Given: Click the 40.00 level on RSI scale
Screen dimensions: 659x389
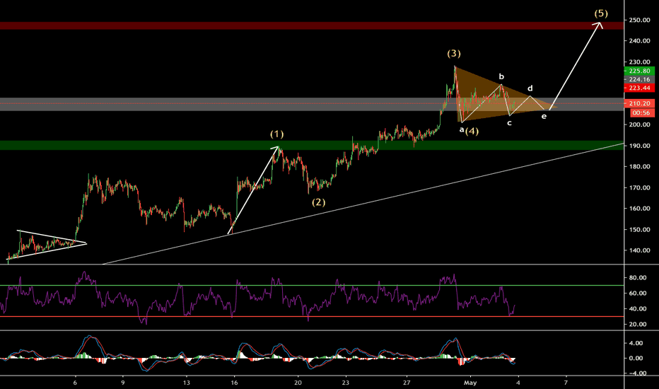Looking at the screenshot, I should click(x=638, y=308).
